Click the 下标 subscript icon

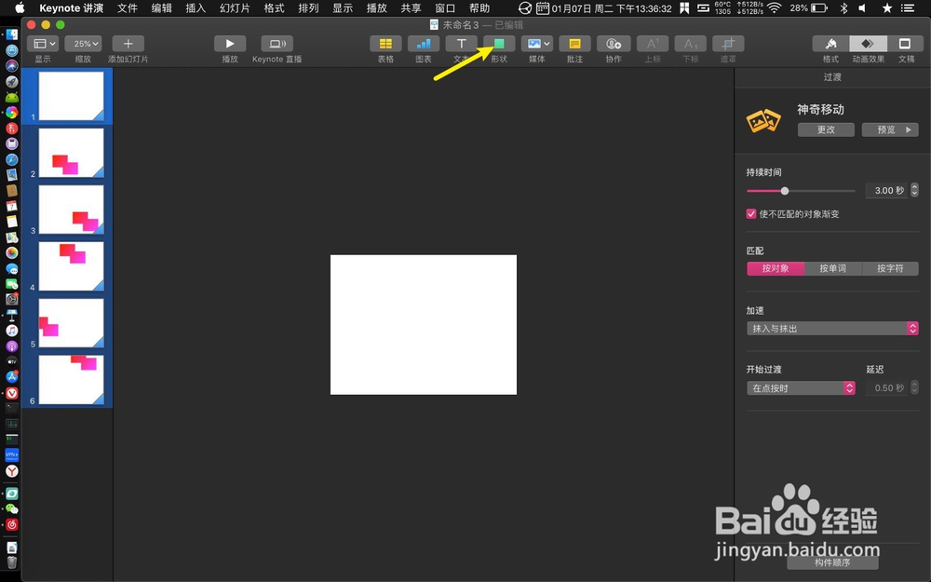690,44
